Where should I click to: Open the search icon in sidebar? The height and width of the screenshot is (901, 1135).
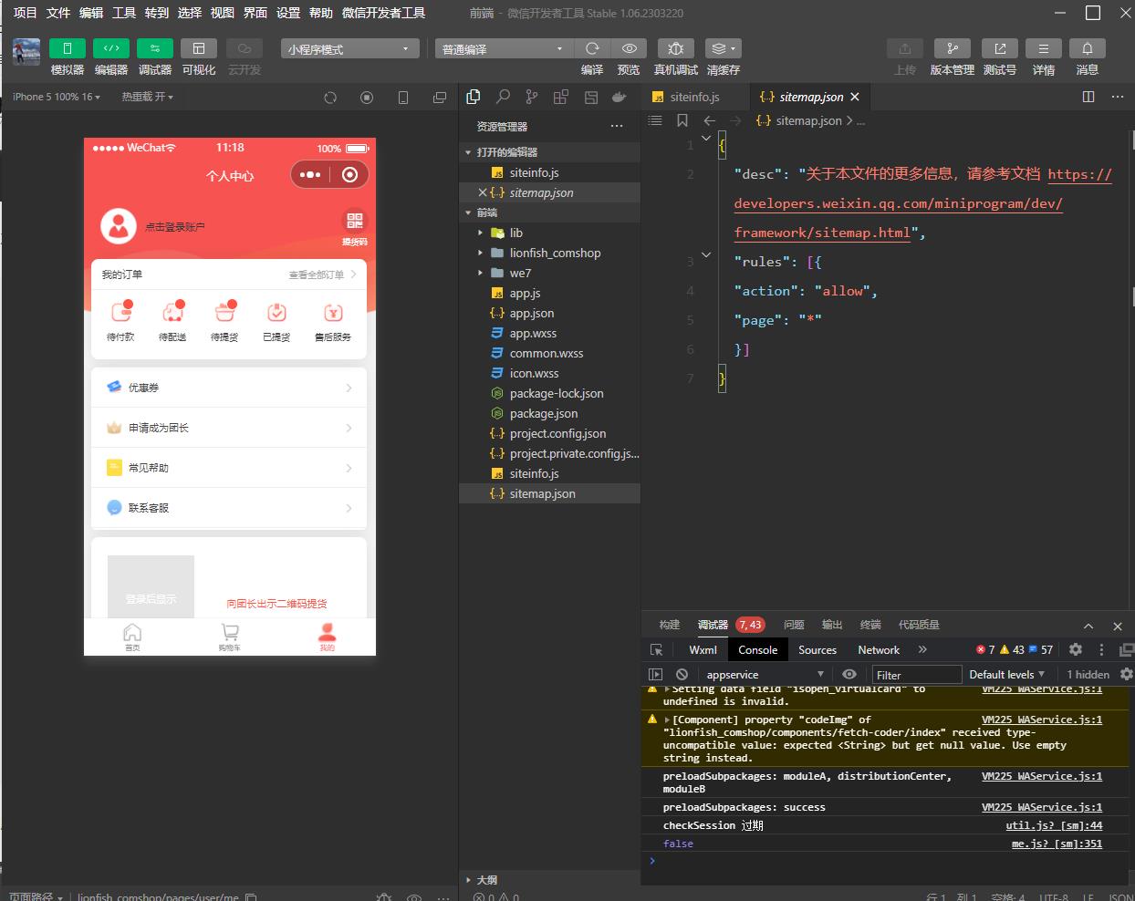pyautogui.click(x=503, y=97)
